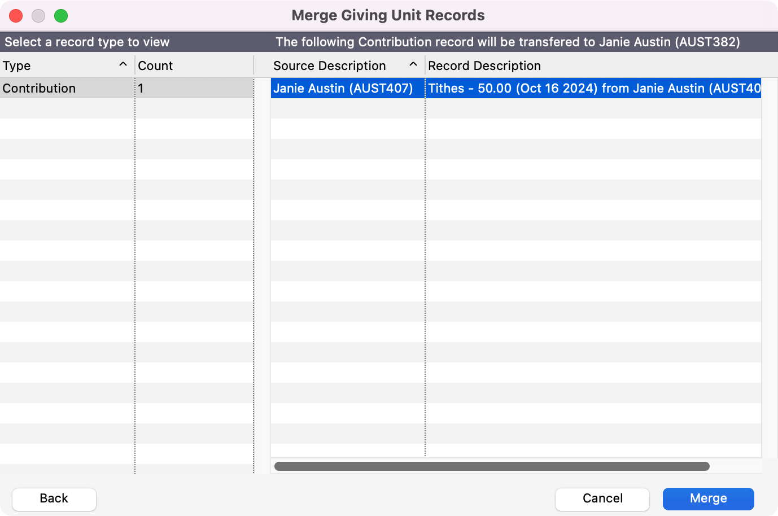The image size is (778, 516).
Task: Go back with the Back button
Action: pos(54,498)
